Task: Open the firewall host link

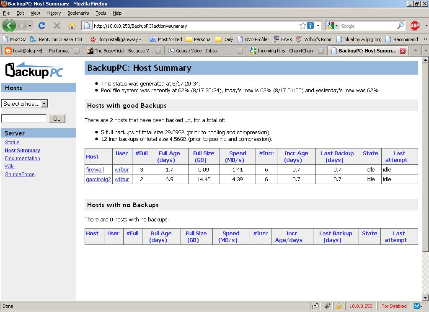Action: [95, 169]
